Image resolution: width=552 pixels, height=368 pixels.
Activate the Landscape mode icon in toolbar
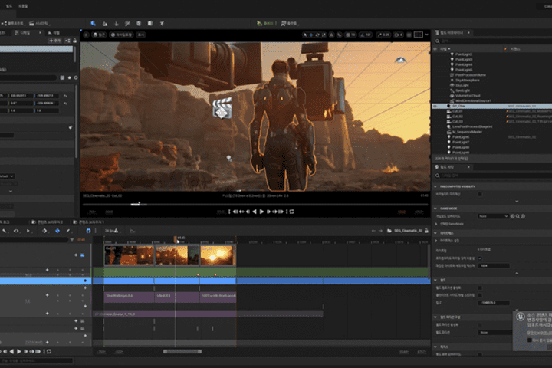[105, 23]
